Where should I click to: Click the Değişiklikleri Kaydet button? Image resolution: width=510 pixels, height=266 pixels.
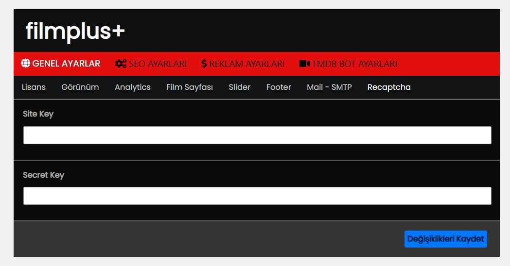[446, 239]
